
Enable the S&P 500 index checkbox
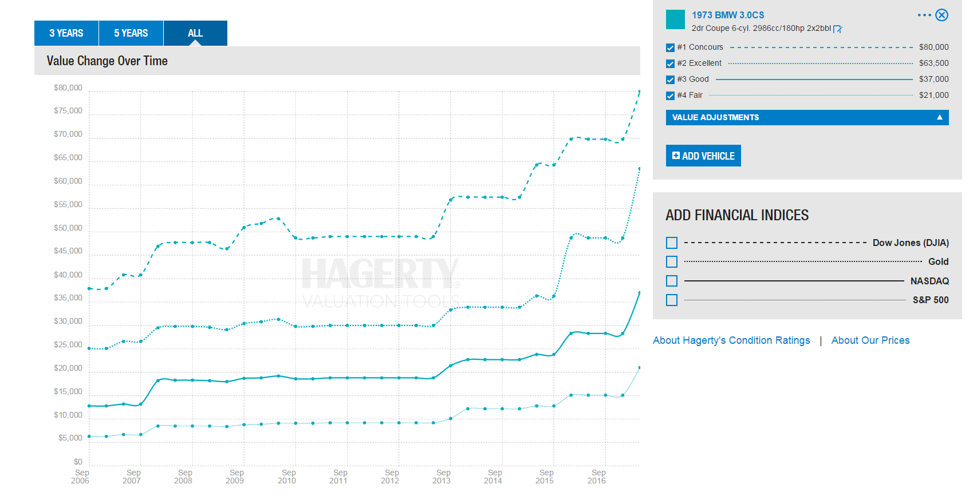click(672, 300)
